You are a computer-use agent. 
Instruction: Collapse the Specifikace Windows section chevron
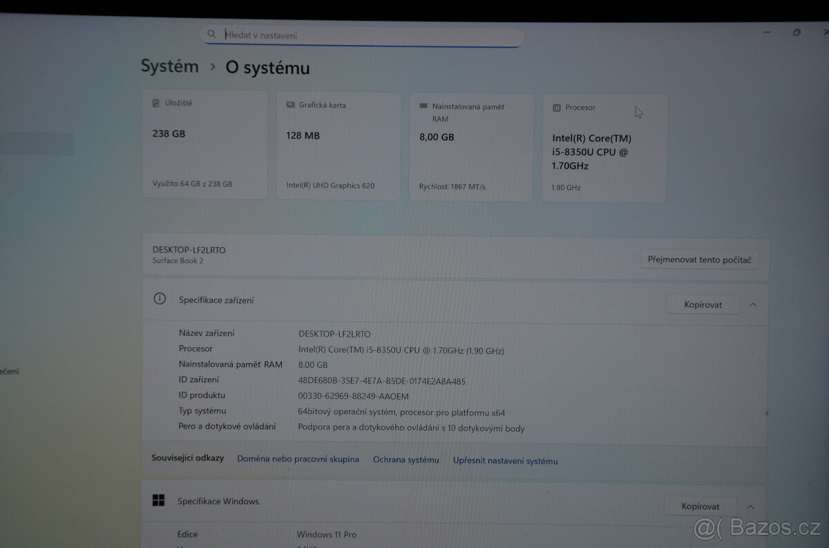coord(750,505)
